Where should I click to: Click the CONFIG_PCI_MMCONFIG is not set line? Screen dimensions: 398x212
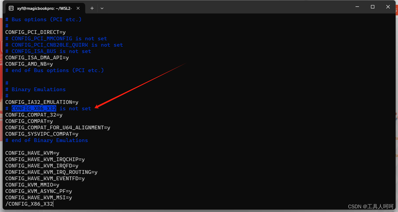tap(56, 39)
